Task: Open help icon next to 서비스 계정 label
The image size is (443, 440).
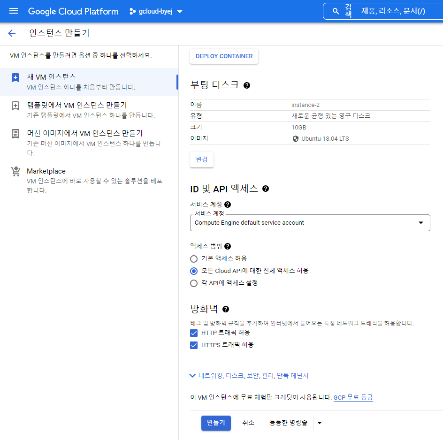Action: 228,205
